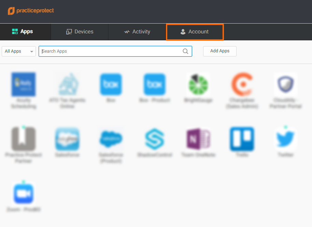The width and height of the screenshot is (312, 227).
Task: Open the Acuity Scheduling app tile
Action: (24, 84)
